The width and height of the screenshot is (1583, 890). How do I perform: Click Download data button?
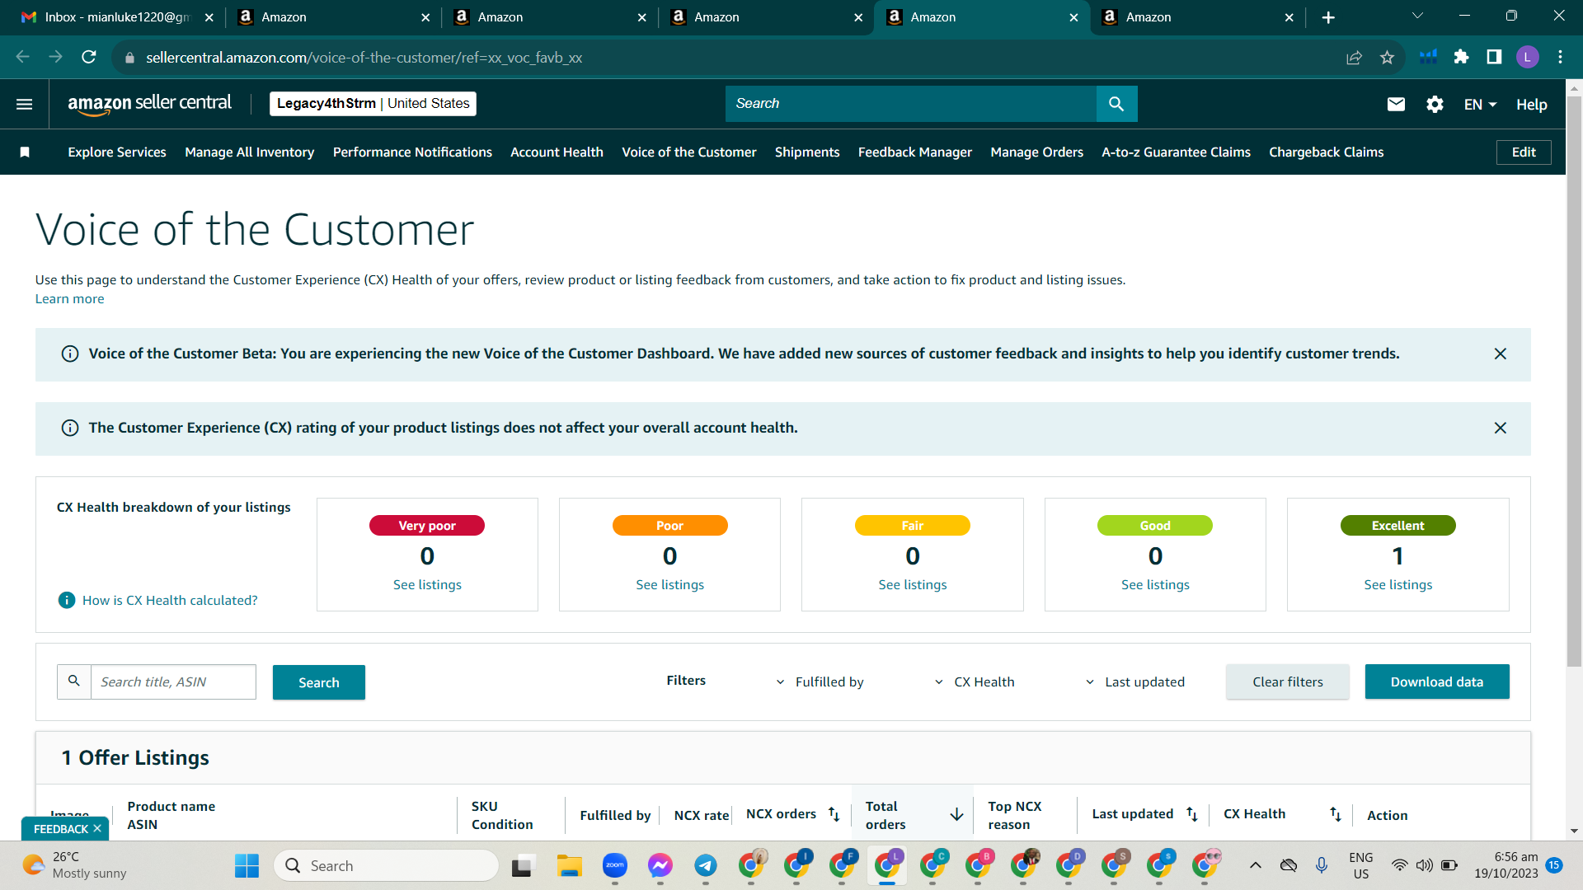click(1437, 682)
